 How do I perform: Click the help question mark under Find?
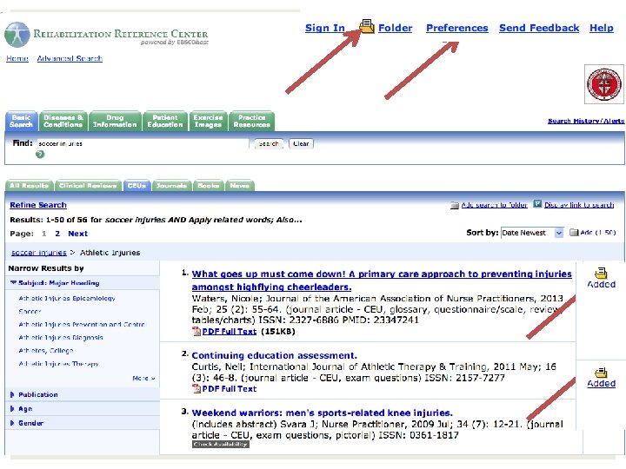coord(40,155)
